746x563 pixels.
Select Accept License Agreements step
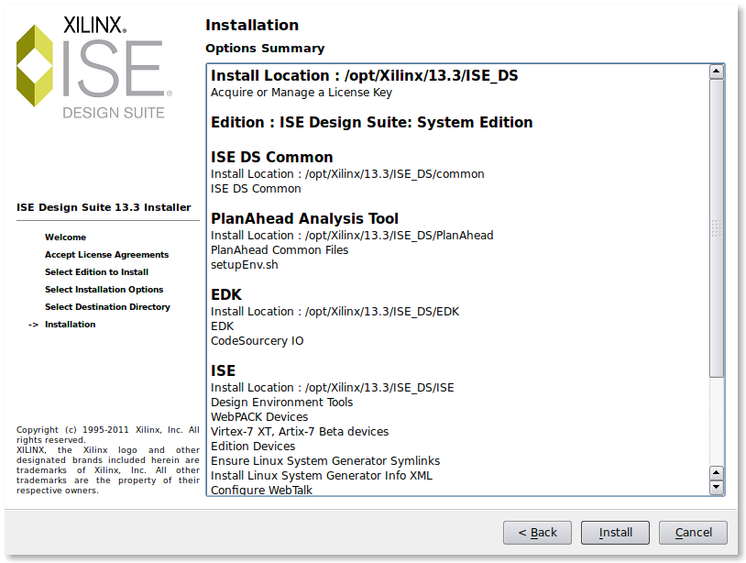click(106, 255)
